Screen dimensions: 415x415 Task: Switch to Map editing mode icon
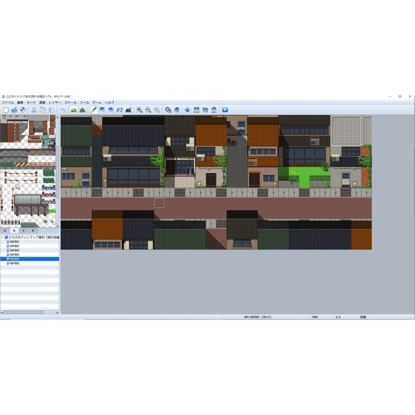point(74,110)
